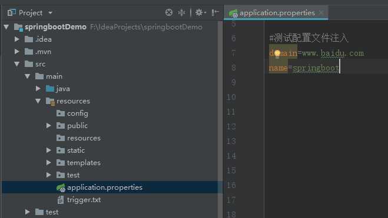Viewport: 388px width, 218px height.
Task: Click the www.baidu.com value in the editor
Action: pos(333,53)
